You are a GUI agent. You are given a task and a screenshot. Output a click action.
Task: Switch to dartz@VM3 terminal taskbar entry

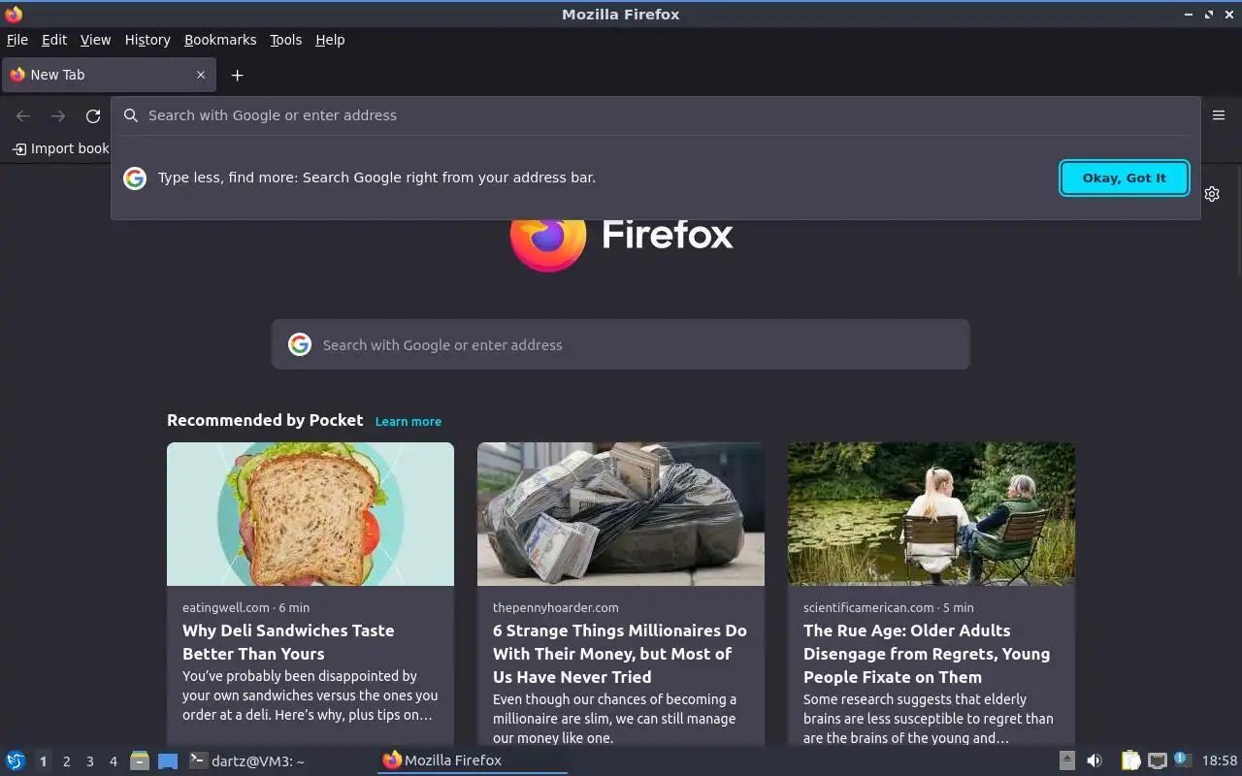247,760
